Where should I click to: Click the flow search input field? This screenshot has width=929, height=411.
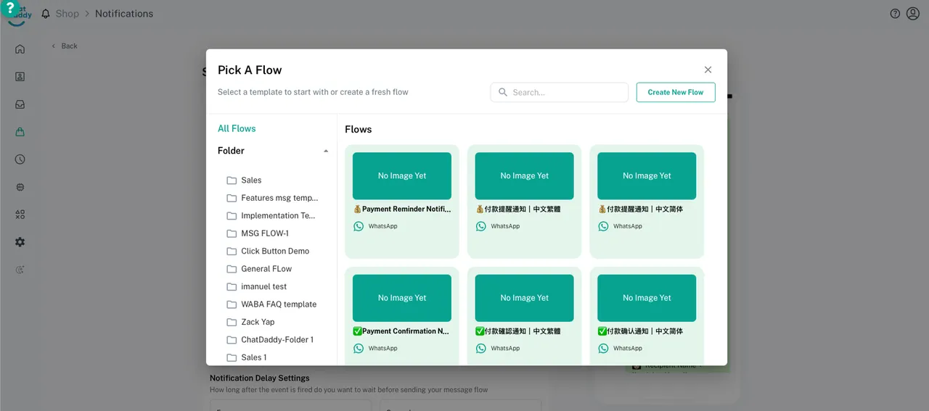pyautogui.click(x=566, y=92)
